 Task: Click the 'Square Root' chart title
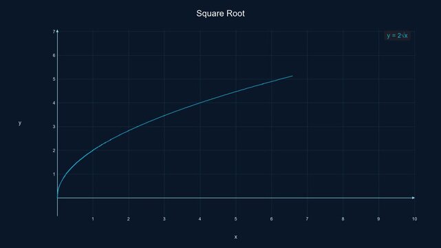[x=220, y=14]
